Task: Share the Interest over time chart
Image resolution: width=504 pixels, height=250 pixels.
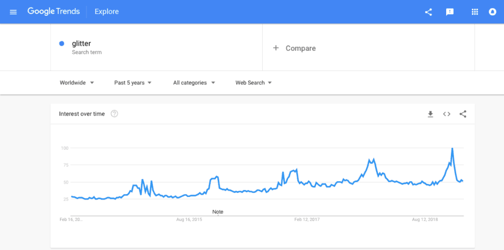Action: [x=463, y=114]
